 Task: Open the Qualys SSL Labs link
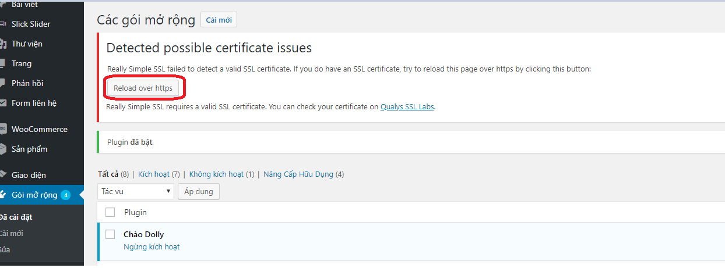(407, 107)
